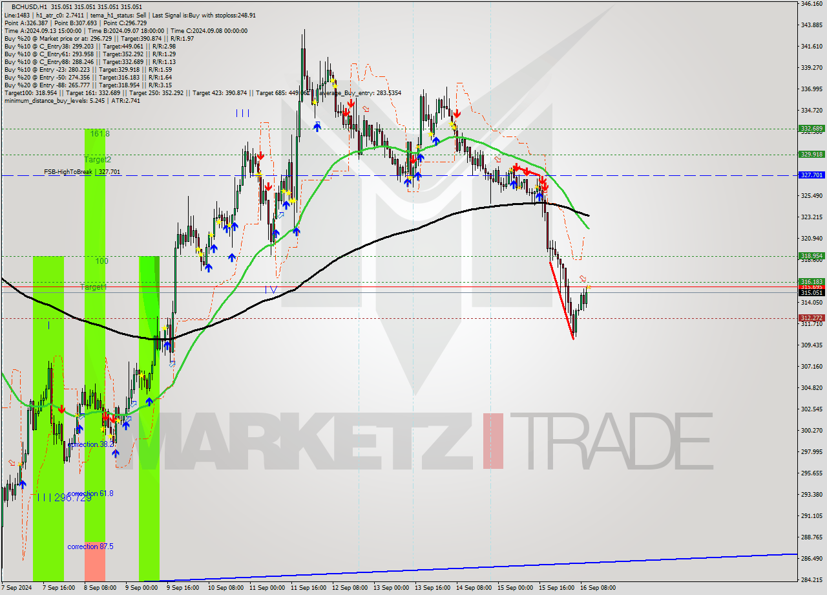827x595 pixels.
Task: Click the 15 Sep 00:00 time label
Action: 515,588
